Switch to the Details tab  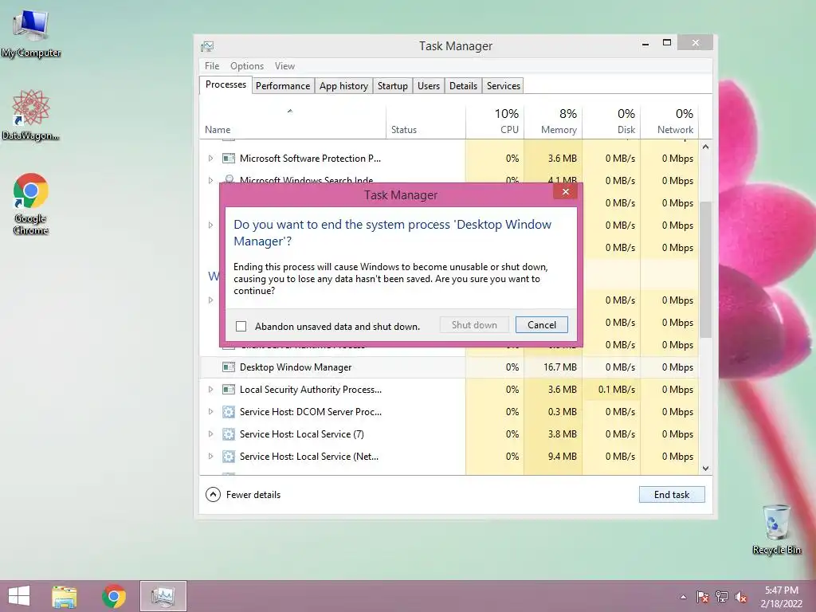click(x=463, y=86)
